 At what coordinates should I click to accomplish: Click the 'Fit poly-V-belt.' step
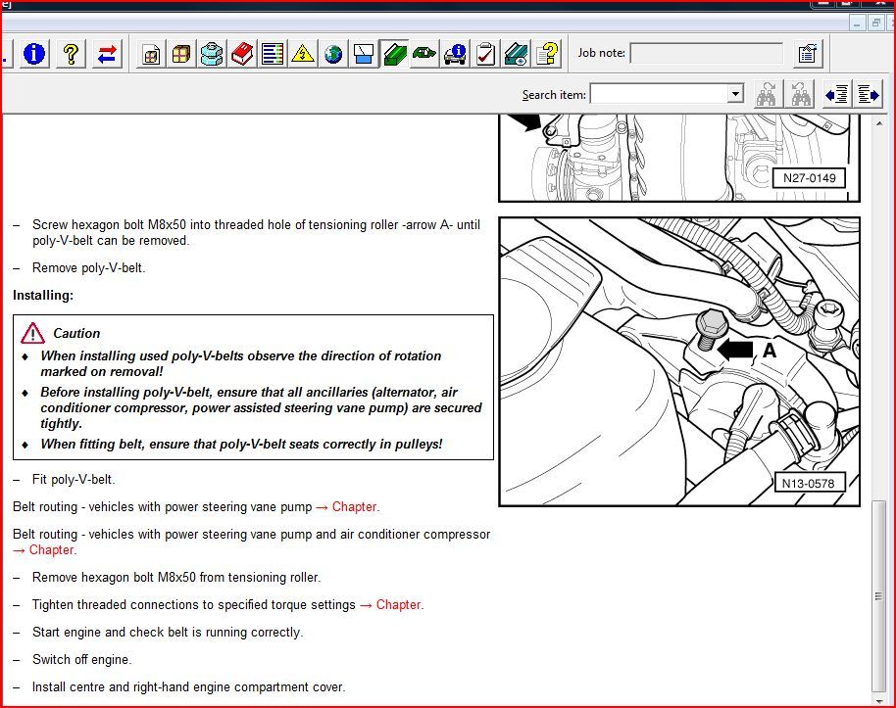point(74,480)
